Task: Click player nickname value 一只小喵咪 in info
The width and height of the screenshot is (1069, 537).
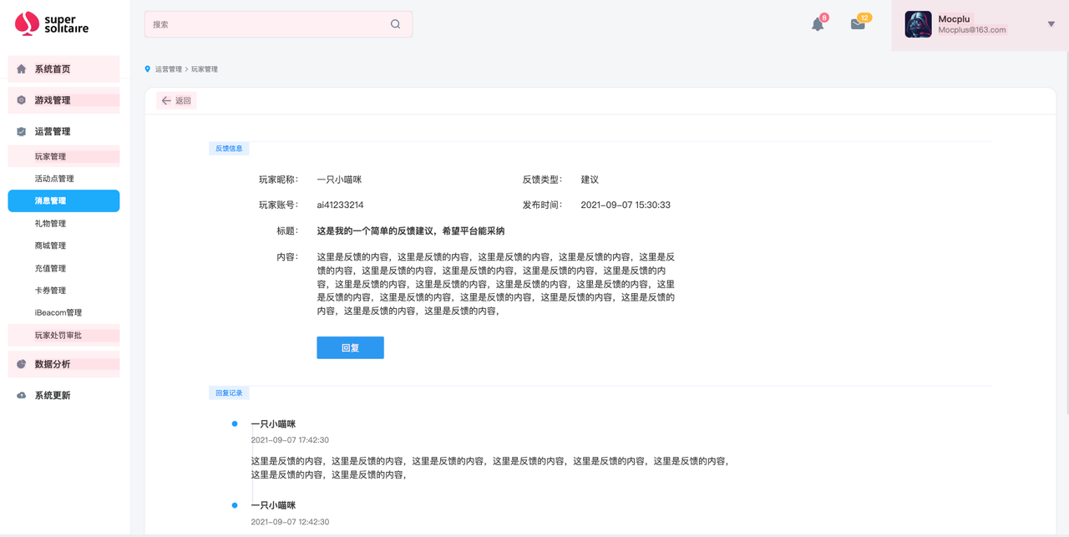Action: [339, 180]
